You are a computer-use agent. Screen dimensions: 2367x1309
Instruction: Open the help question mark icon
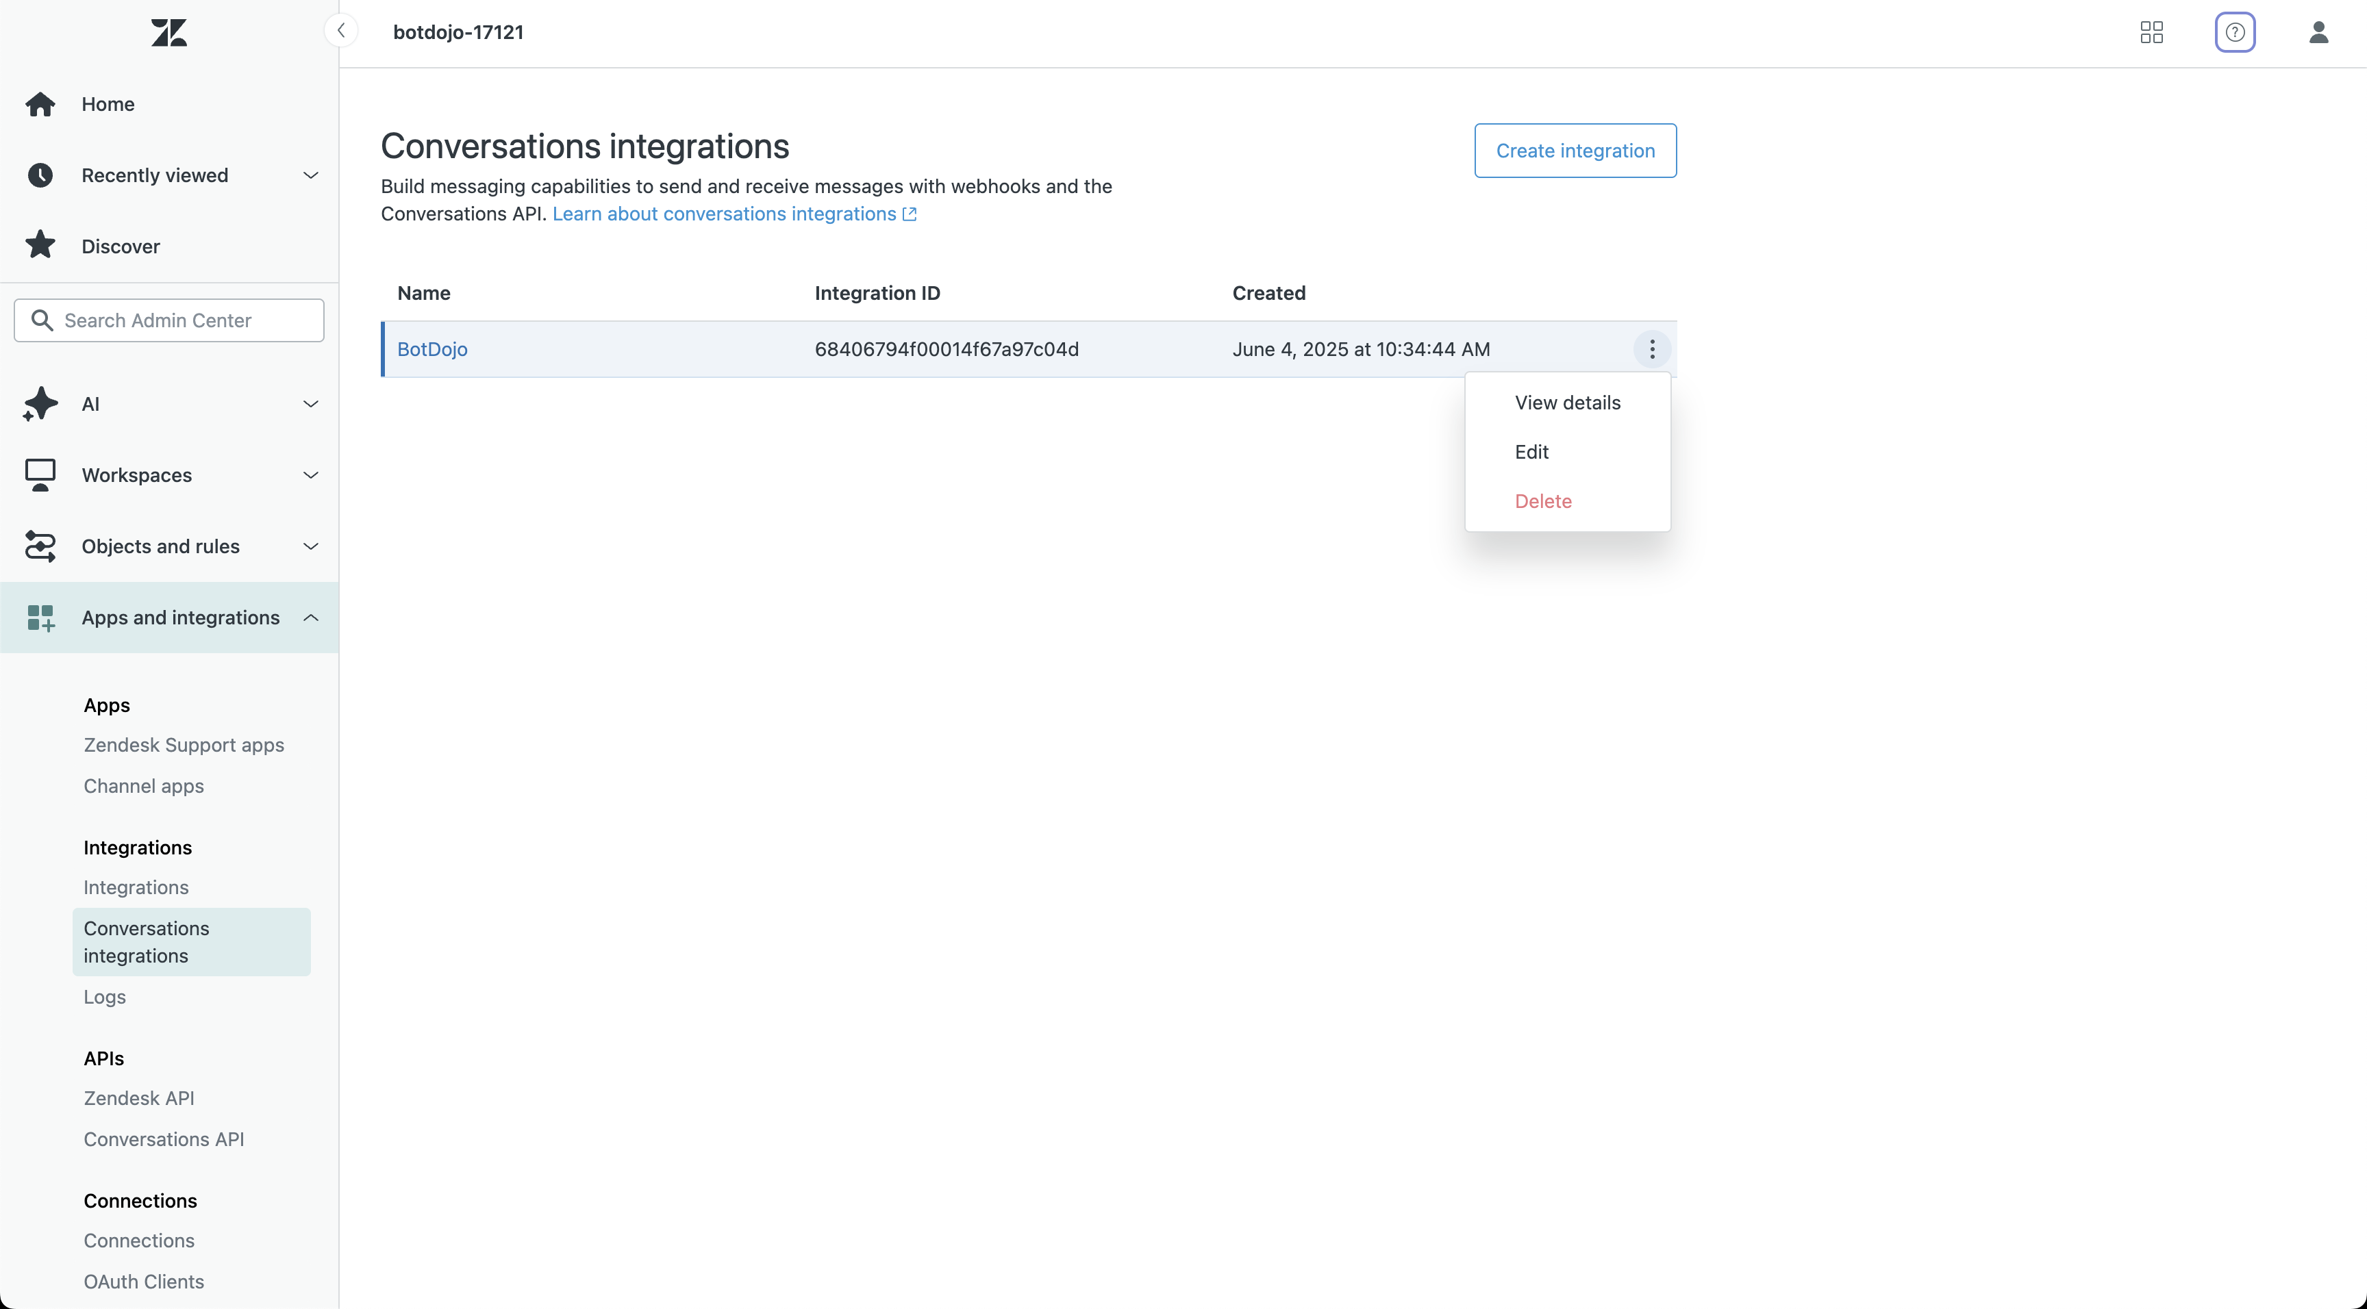[2235, 33]
